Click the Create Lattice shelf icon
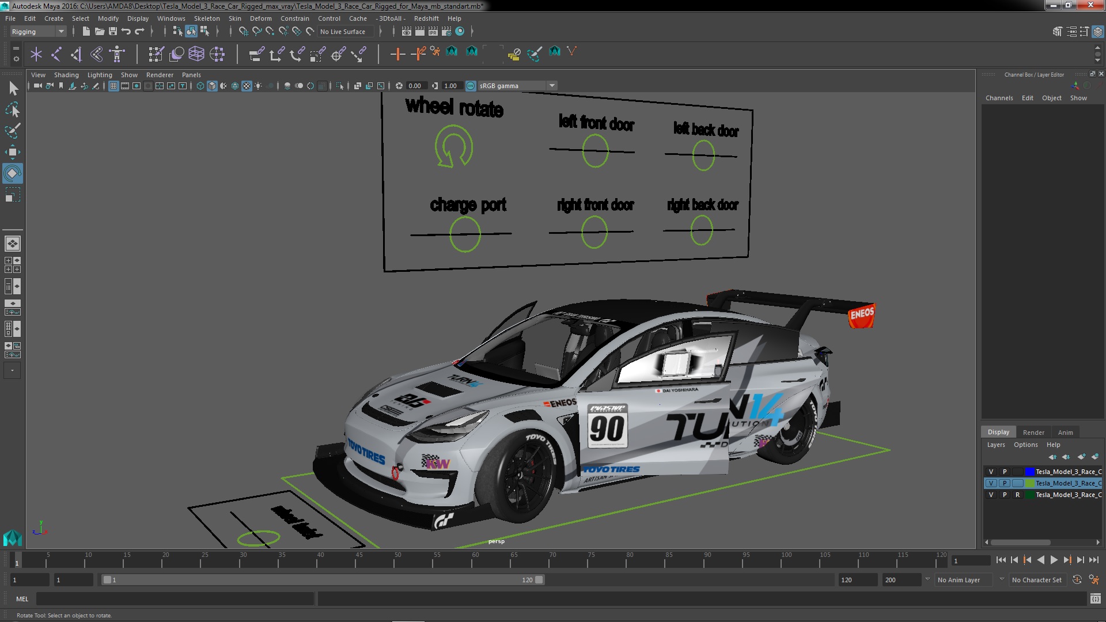 (x=196, y=54)
